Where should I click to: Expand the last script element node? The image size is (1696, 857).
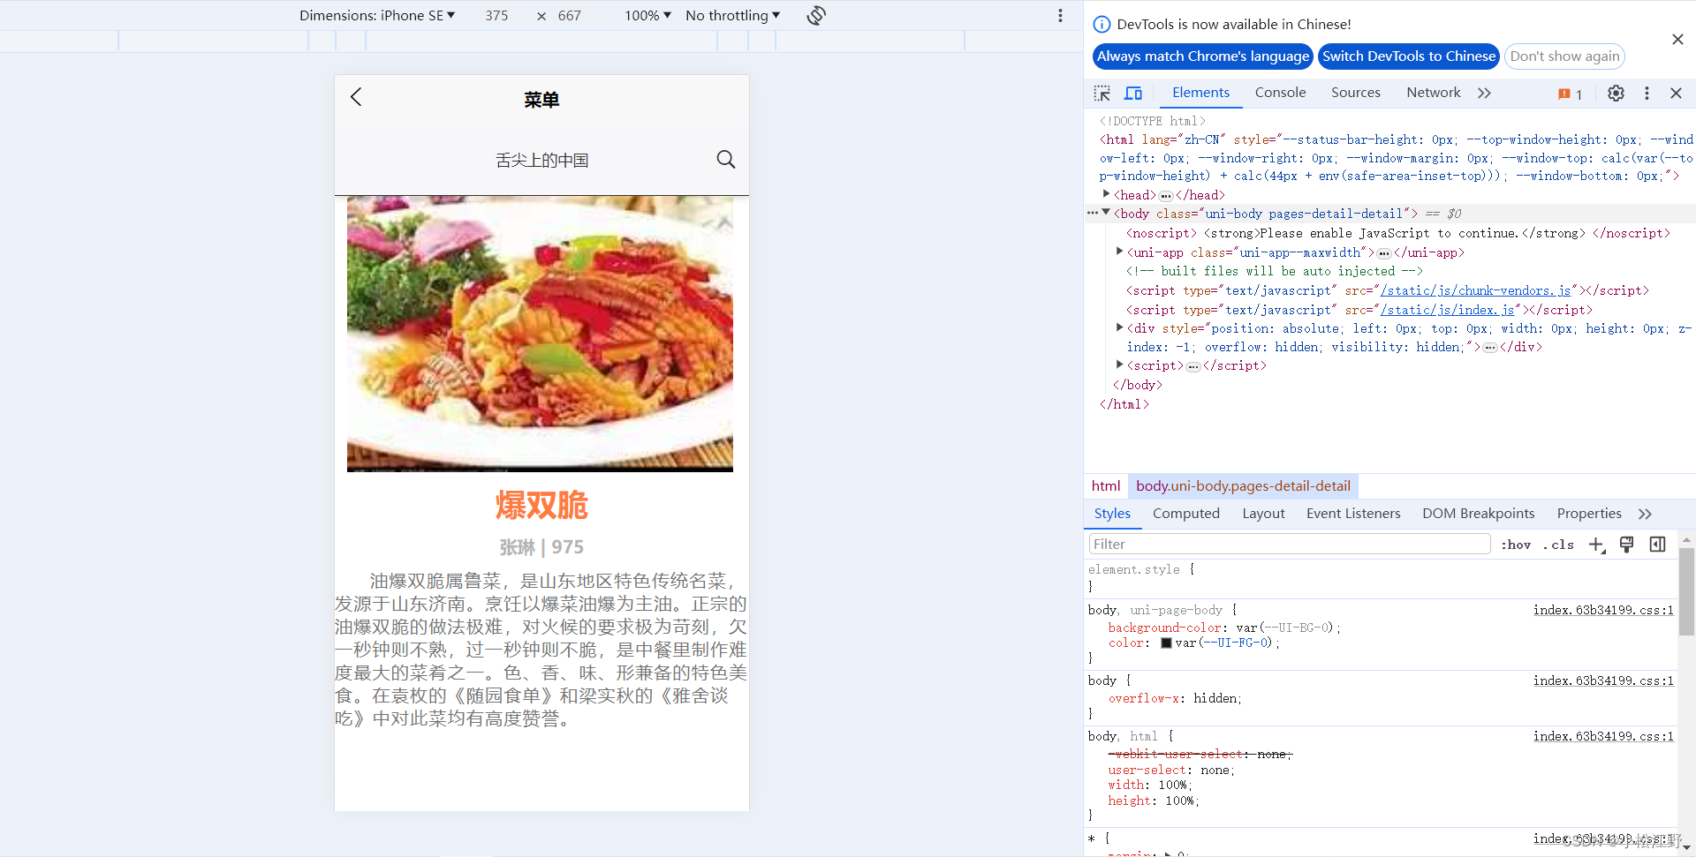tap(1120, 365)
